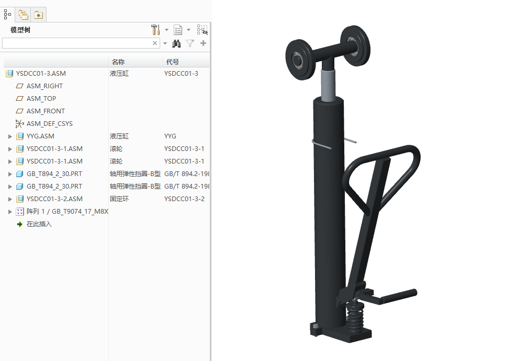Click the 代号 column header
Viewport: 506px width, 361px height.
[173, 62]
